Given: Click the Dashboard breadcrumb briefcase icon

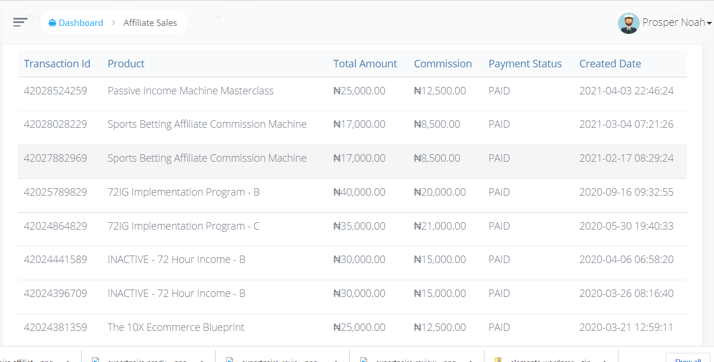Looking at the screenshot, I should coord(52,23).
